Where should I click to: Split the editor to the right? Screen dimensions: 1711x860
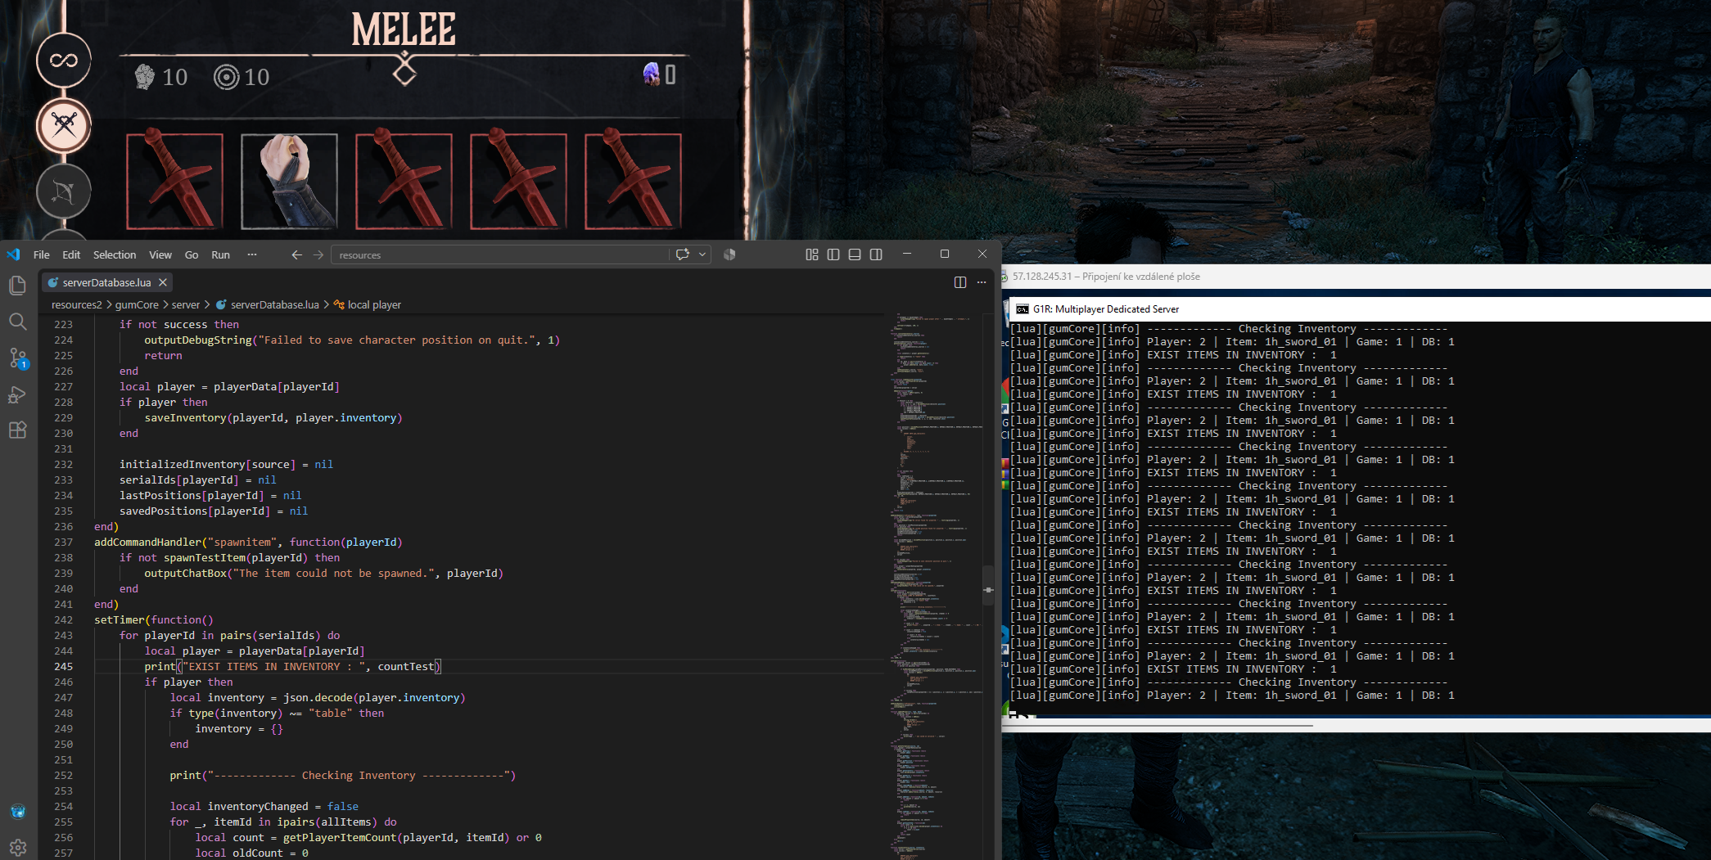click(x=960, y=282)
